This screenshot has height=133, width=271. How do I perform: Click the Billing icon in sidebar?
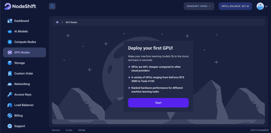click(10, 116)
